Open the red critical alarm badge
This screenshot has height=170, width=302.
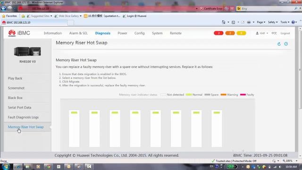[218, 33]
